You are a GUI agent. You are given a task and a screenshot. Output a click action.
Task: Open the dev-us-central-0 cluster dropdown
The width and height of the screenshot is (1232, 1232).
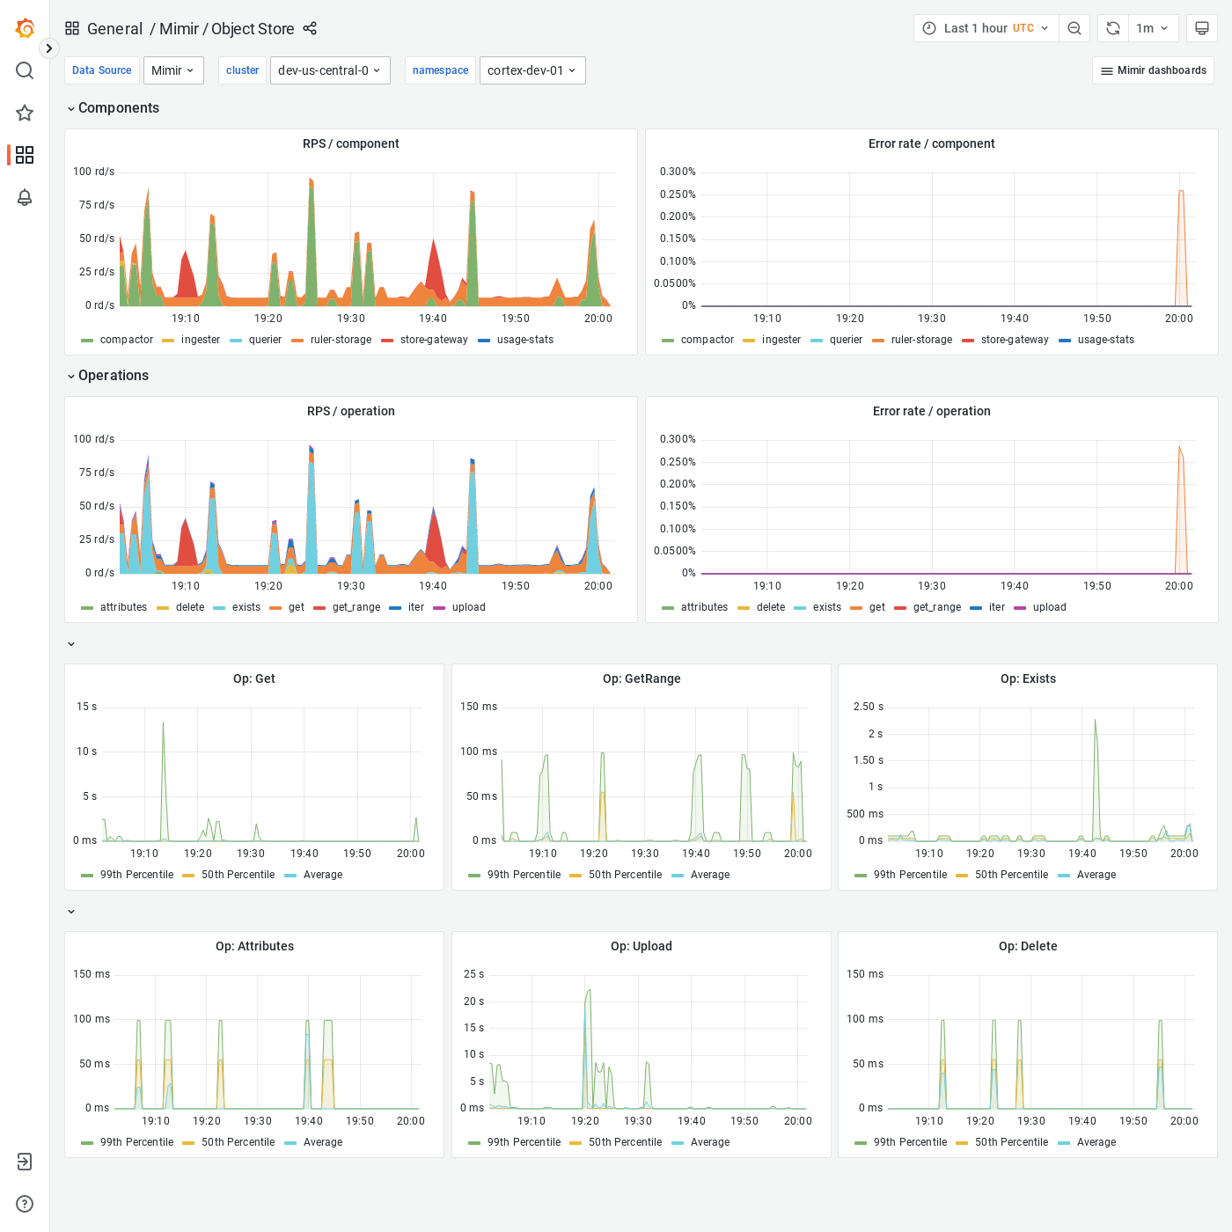(330, 70)
